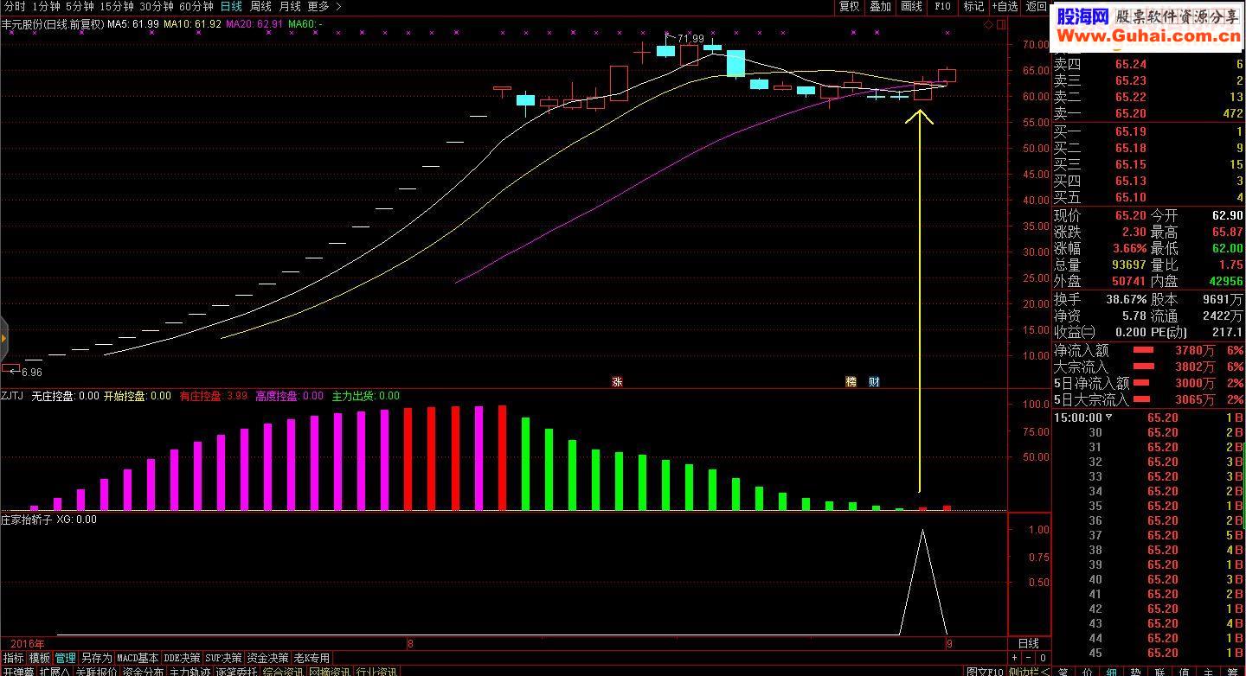The image size is (1246, 676).
Task: Click the 榜 marker icon on chart
Action: [851, 381]
